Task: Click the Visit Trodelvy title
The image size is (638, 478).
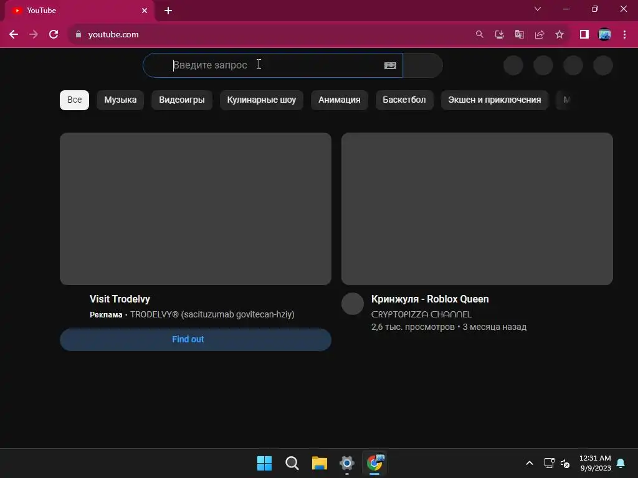Action: 120,299
